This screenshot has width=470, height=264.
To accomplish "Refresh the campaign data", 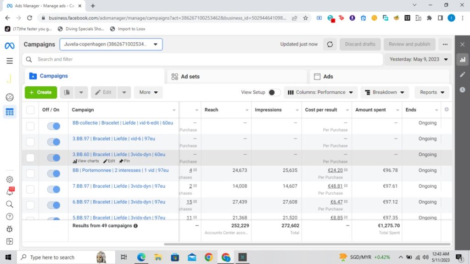I will pos(330,45).
